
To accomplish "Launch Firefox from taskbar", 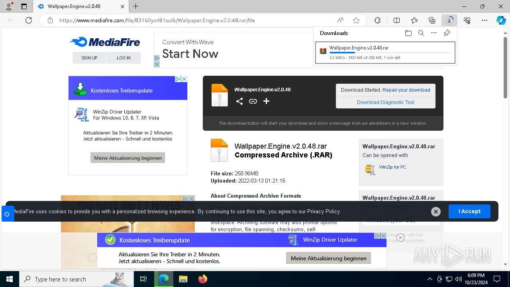I will (203, 279).
